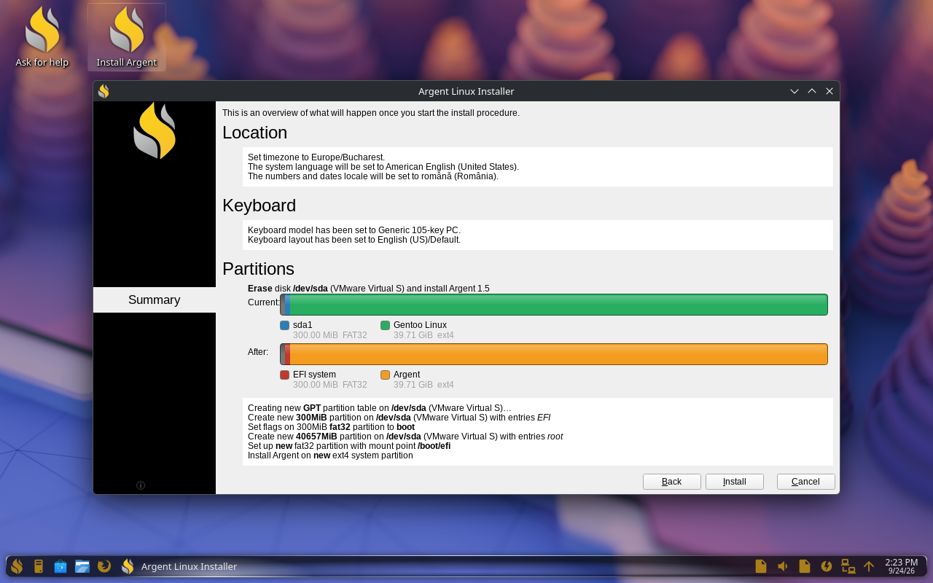Viewport: 933px width, 583px height.
Task: Click the 'Keyboard model has been set' line
Action: [354, 230]
